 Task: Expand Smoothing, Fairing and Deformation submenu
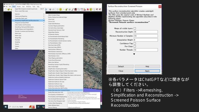pyautogui.click(x=28, y=27)
